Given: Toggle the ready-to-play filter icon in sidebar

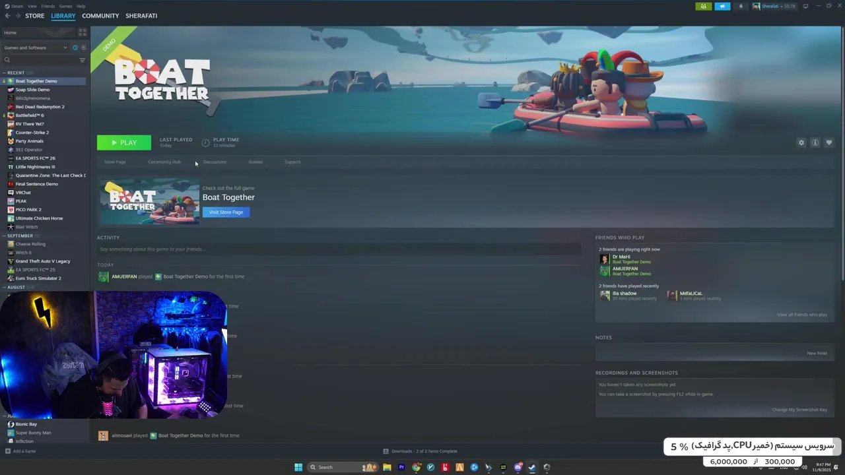Looking at the screenshot, I should point(83,47).
